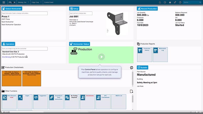Expand the Binning, Eric user dropdown
Screen dimensions: 203x114
pos(24,2)
